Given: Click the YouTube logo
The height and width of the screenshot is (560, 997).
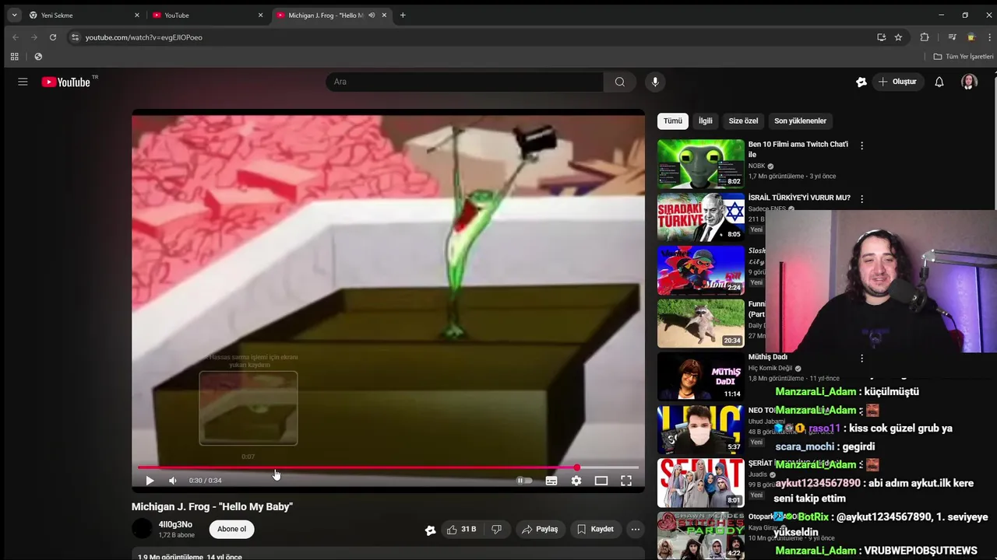Looking at the screenshot, I should [x=66, y=82].
